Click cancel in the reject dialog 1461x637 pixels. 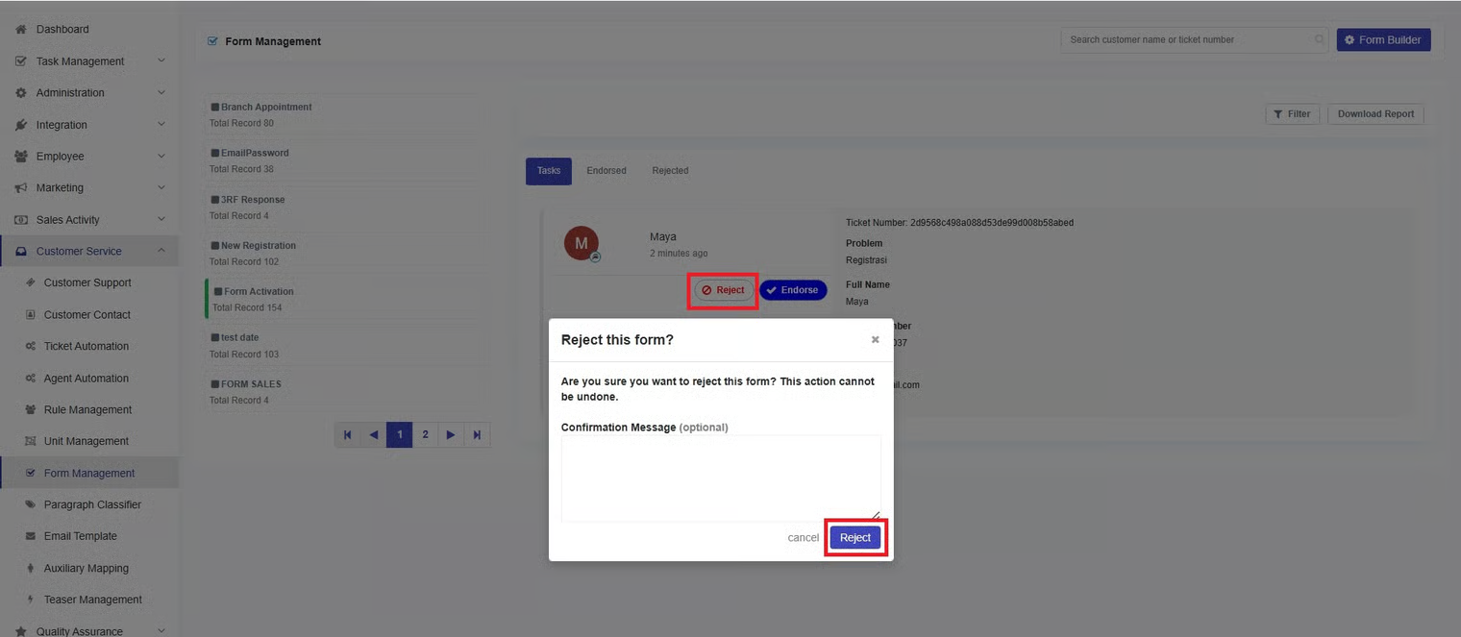803,538
